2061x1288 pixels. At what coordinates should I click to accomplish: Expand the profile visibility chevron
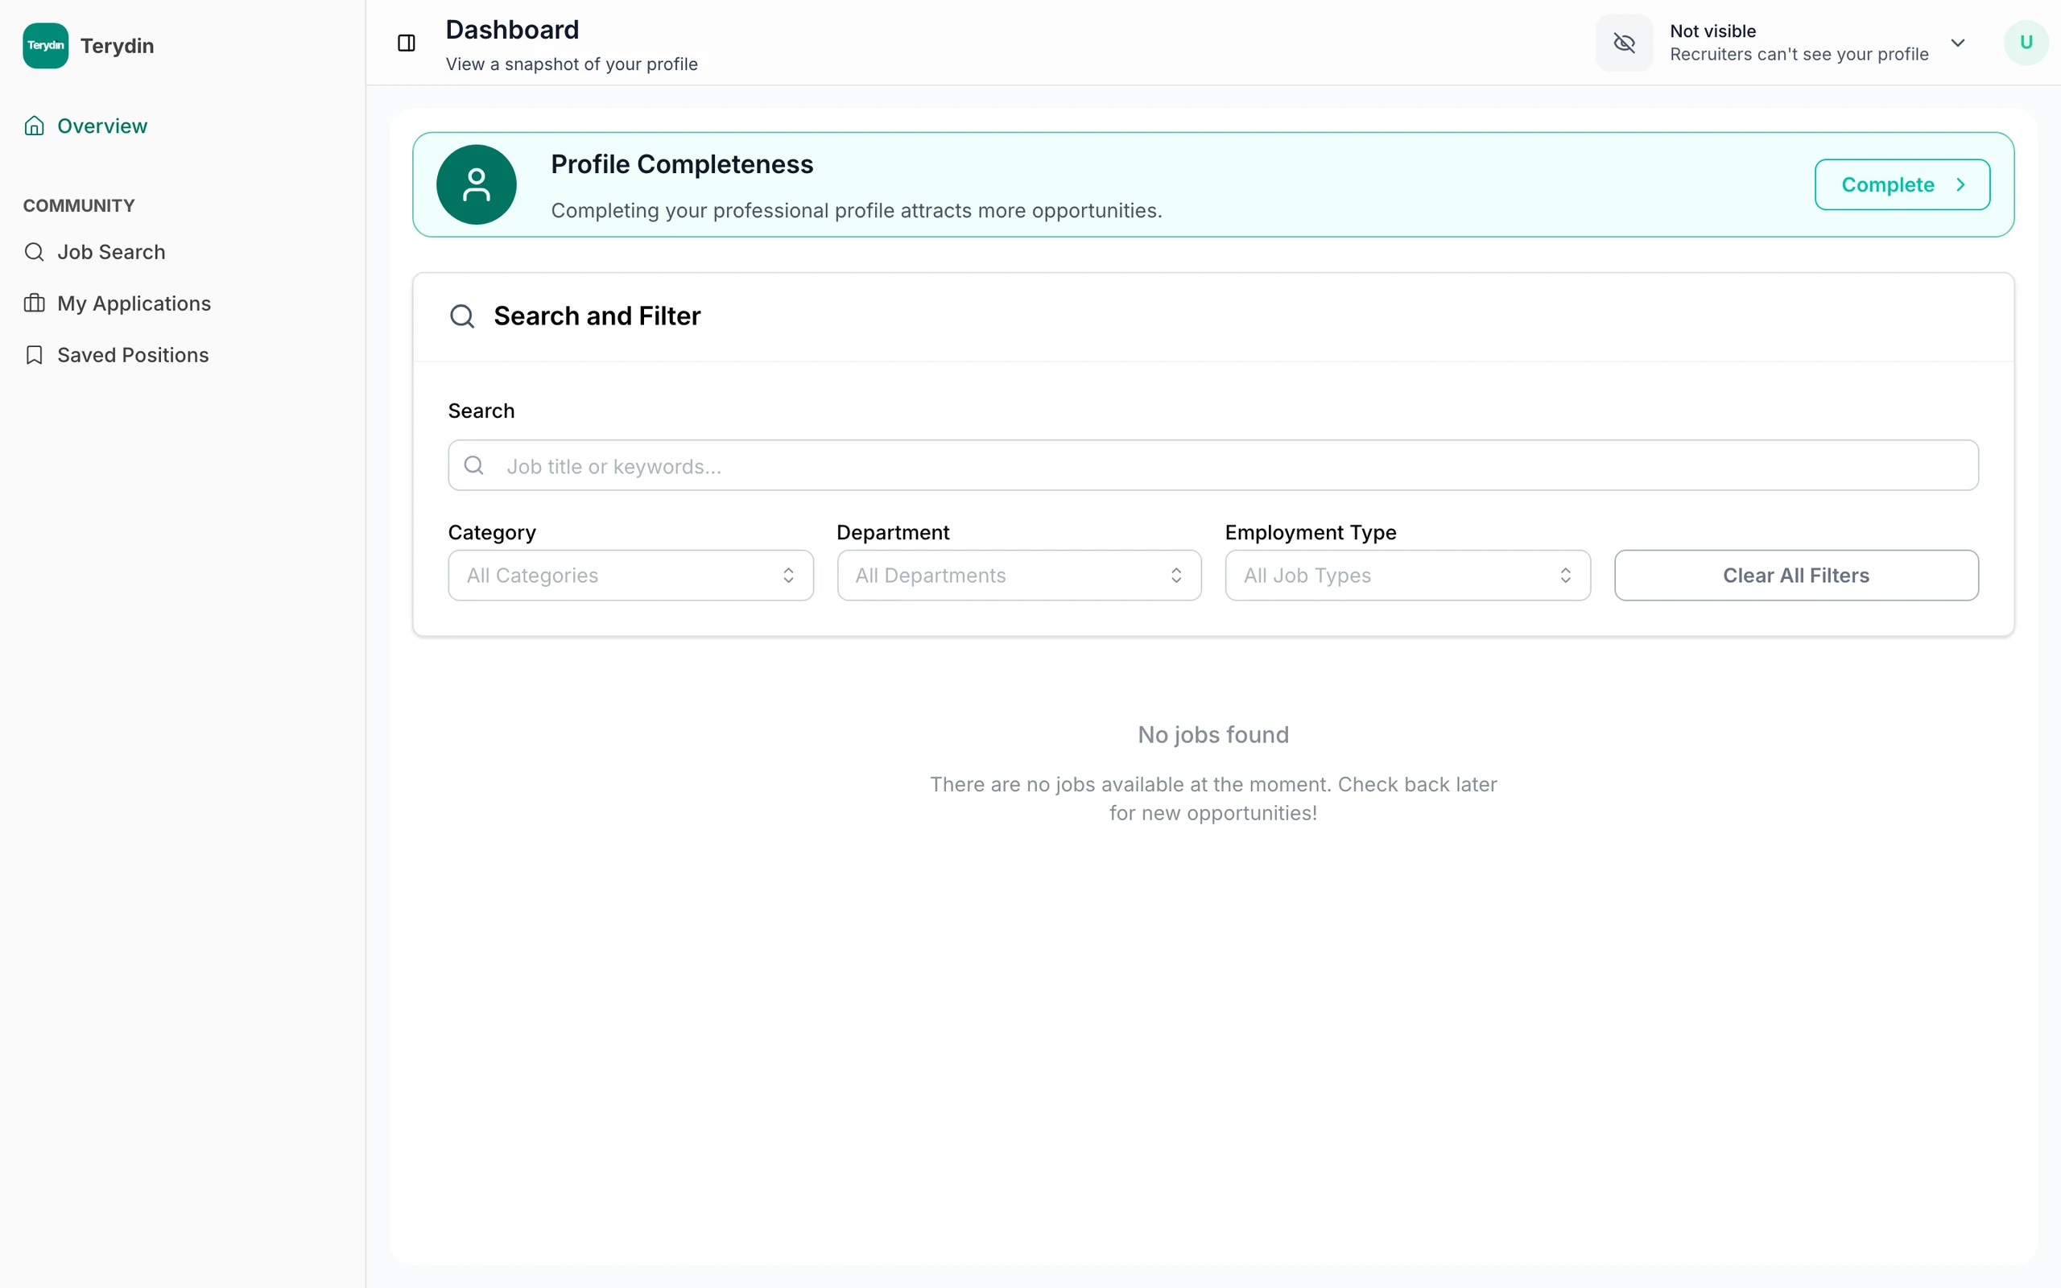pyautogui.click(x=1958, y=43)
